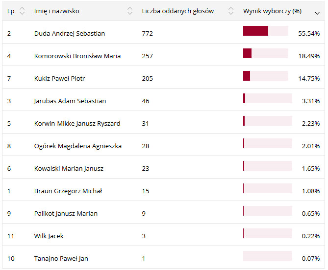Click the Wynik wyborczy descending chevron

pyautogui.click(x=317, y=13)
